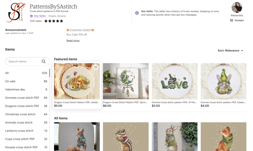The image size is (253, 151).
Task: Click the search magnifier icon
Action: [x=44, y=62]
